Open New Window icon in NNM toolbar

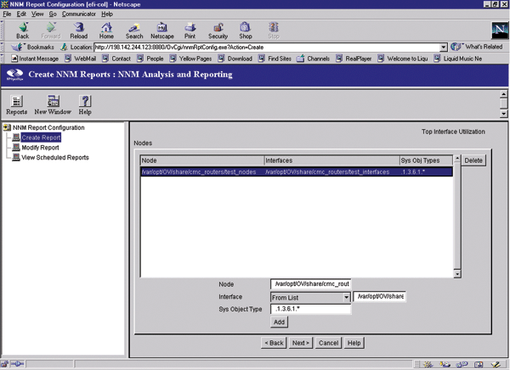tap(53, 104)
